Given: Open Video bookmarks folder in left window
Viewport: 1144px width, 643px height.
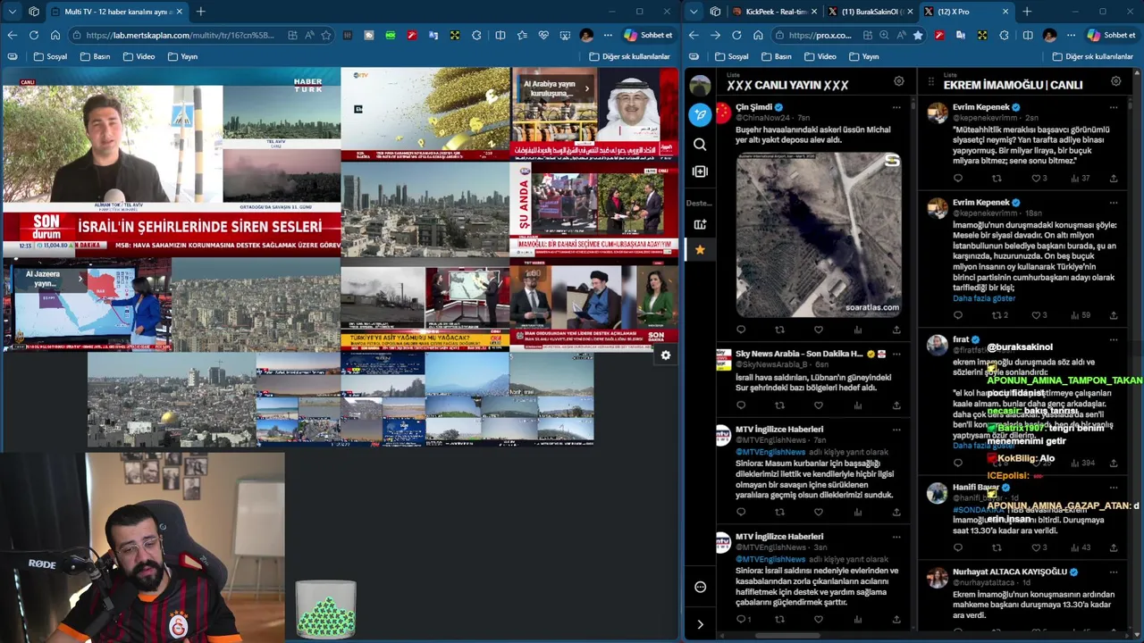Looking at the screenshot, I should click(x=139, y=56).
